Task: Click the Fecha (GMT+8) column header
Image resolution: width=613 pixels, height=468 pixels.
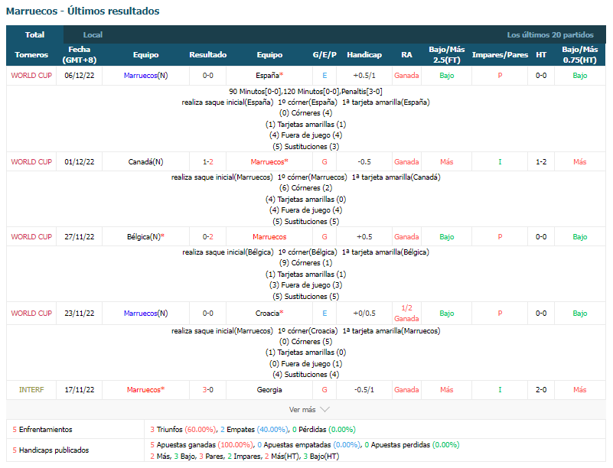Action: click(x=80, y=55)
